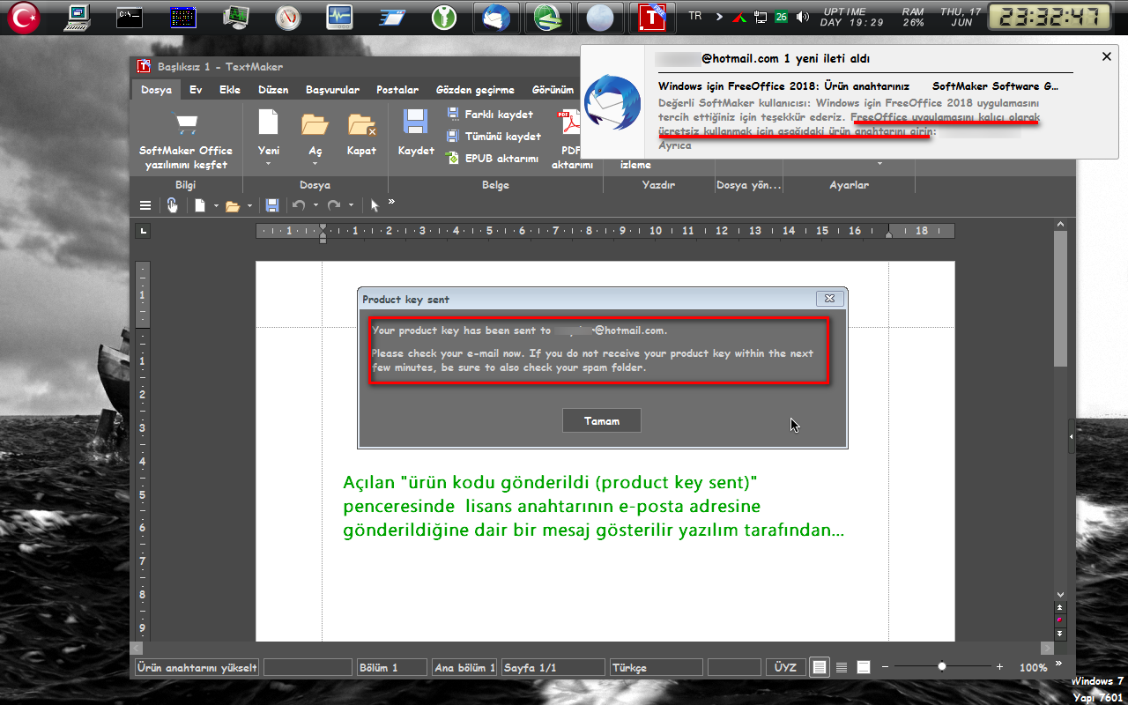Open the hamburger menu in quick access toolbar
The image size is (1128, 705).
click(145, 205)
